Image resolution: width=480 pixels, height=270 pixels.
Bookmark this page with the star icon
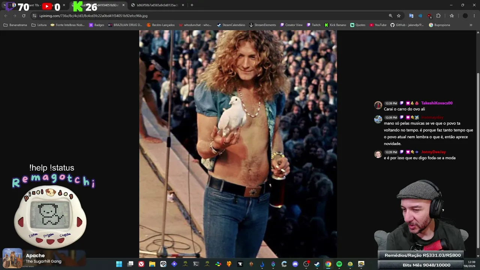tap(399, 16)
